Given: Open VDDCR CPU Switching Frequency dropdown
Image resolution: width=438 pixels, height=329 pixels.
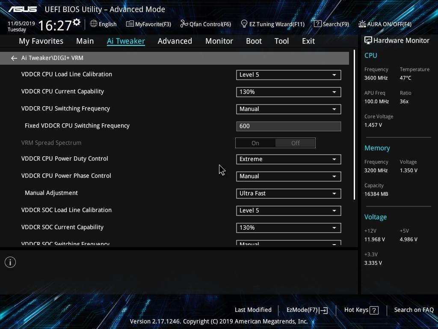Looking at the screenshot, I should (289, 109).
